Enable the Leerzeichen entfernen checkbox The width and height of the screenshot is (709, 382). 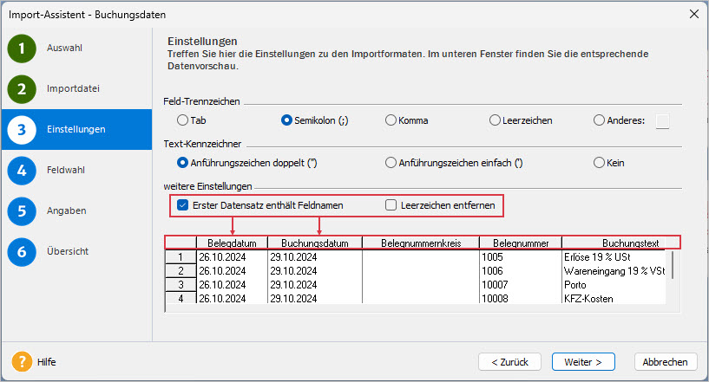pos(391,205)
